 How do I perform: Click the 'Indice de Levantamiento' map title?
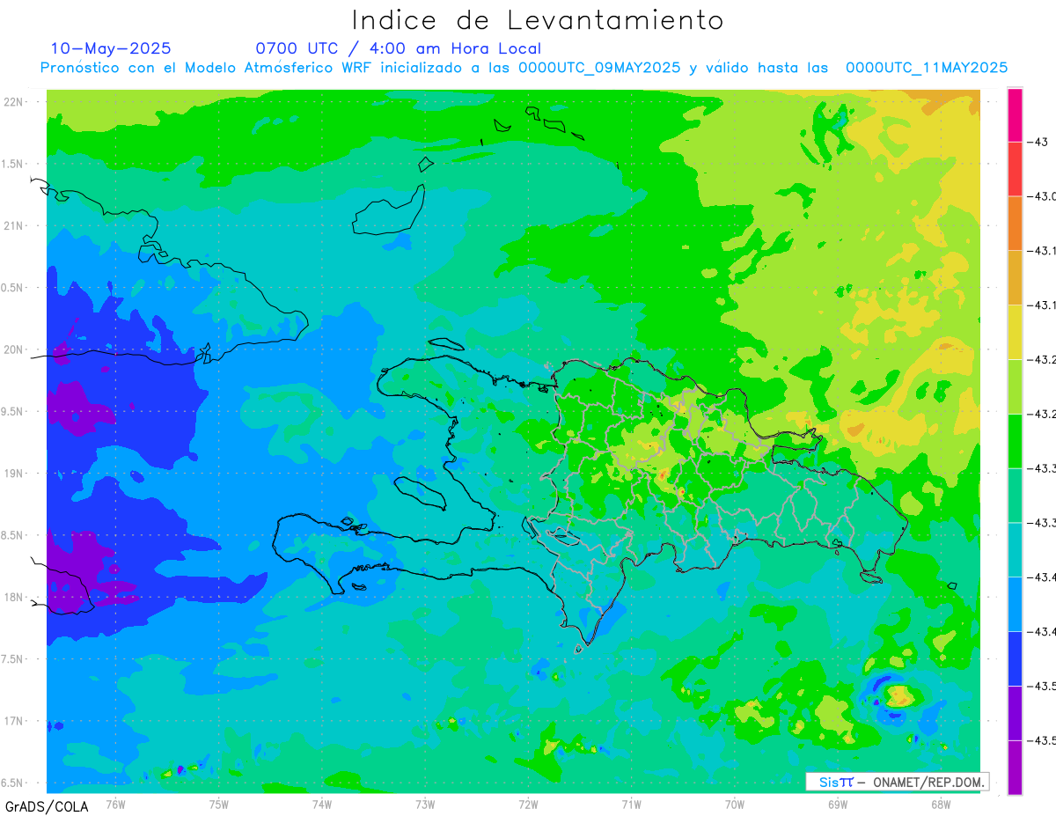[x=538, y=20]
